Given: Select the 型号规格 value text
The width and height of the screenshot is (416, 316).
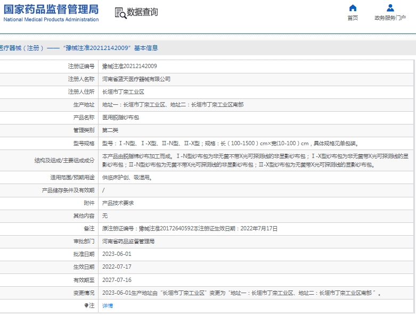Looking at the screenshot, I should coord(231,143).
